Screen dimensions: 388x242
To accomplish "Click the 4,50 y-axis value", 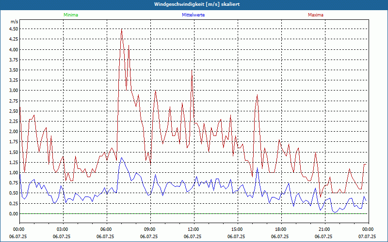I will [14, 29].
